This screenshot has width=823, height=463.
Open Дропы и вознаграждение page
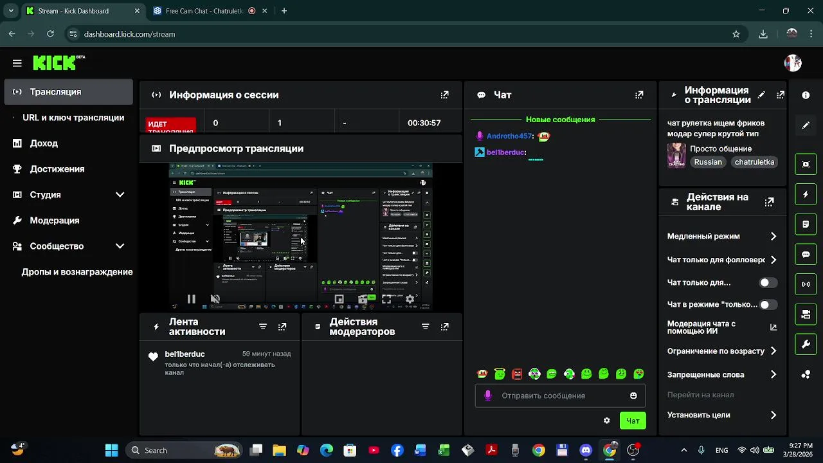click(77, 272)
